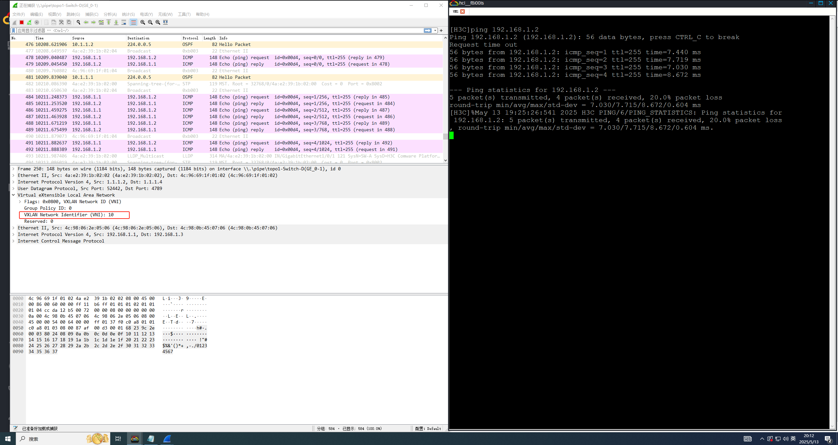
Task: Click the find packet magnifier icon
Action: coord(78,22)
